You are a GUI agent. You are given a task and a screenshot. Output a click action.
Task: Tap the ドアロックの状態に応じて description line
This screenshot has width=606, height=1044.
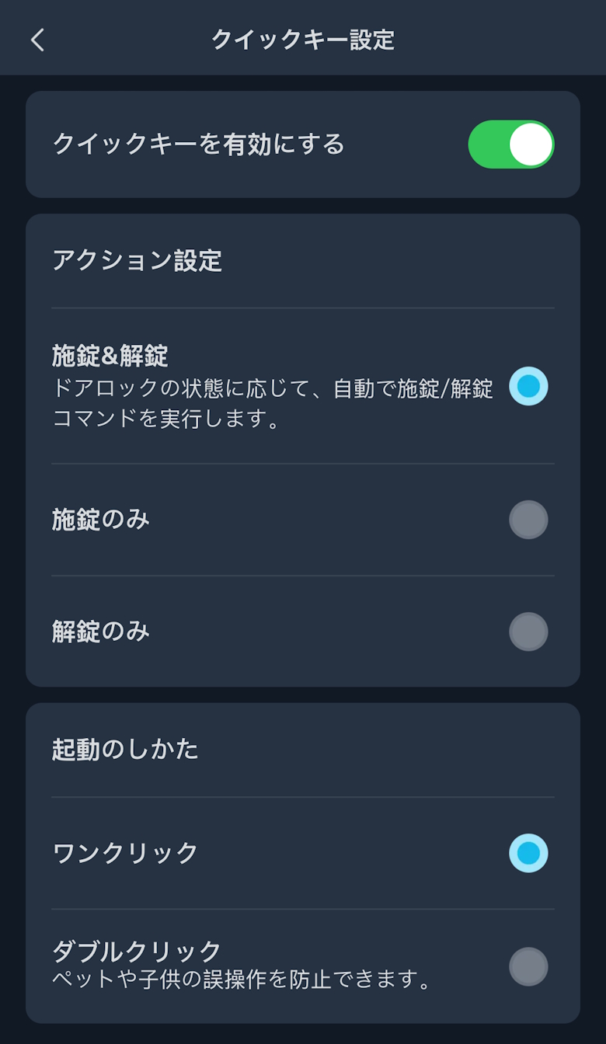click(x=272, y=388)
